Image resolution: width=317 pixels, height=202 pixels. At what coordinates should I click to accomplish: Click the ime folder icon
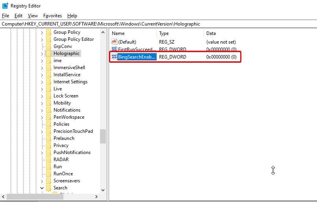tap(48, 61)
